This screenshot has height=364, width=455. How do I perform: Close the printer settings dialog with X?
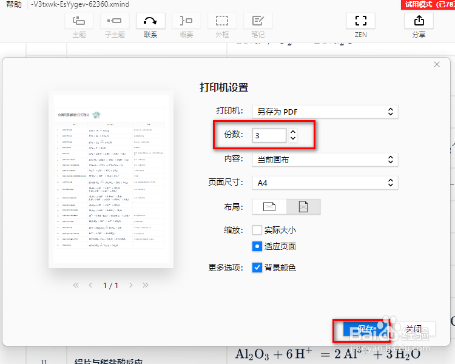point(437,64)
